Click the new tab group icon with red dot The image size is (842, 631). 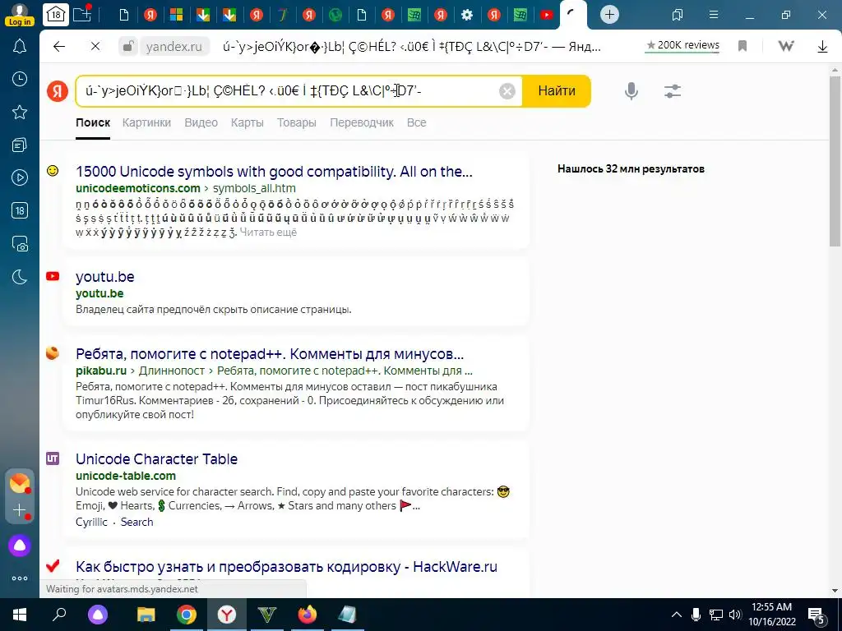tap(83, 14)
